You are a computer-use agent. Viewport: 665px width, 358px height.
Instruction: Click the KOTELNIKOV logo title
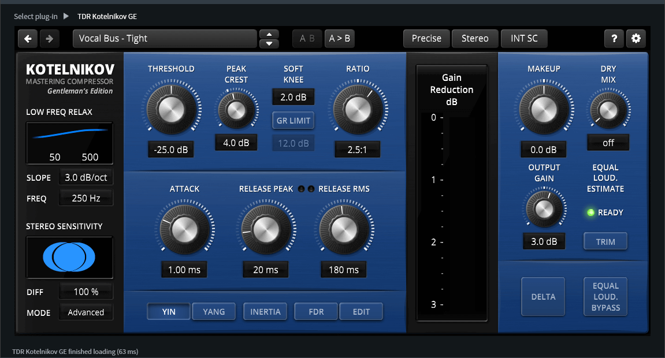click(x=70, y=69)
